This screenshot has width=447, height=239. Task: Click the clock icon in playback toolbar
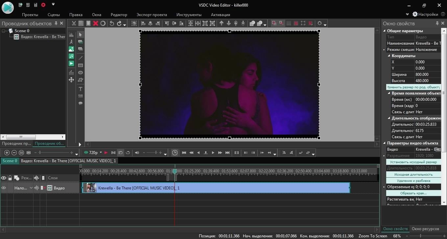[x=175, y=153]
